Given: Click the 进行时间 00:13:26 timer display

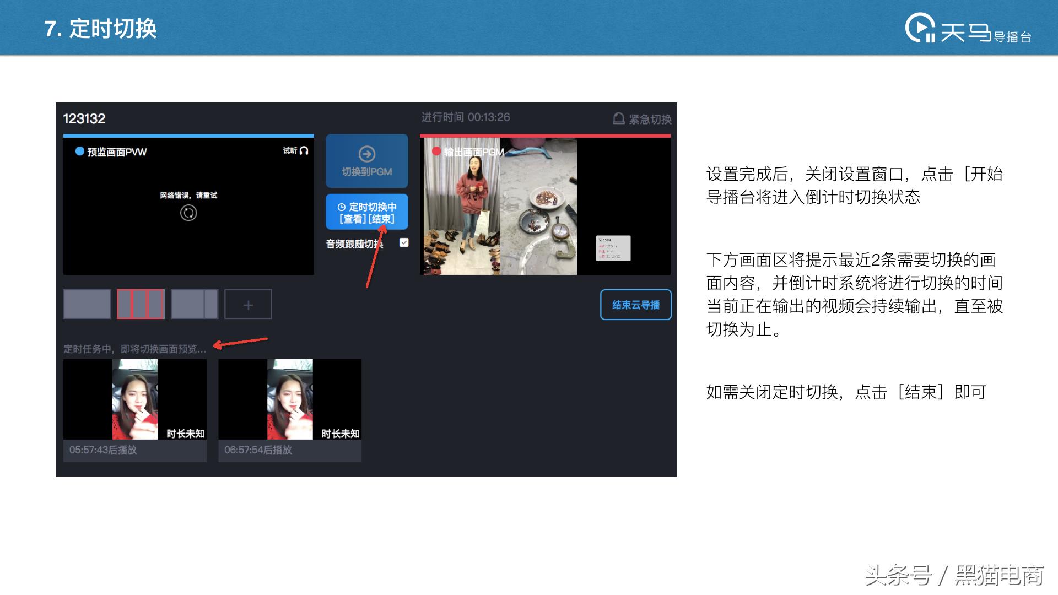Looking at the screenshot, I should coord(466,117).
